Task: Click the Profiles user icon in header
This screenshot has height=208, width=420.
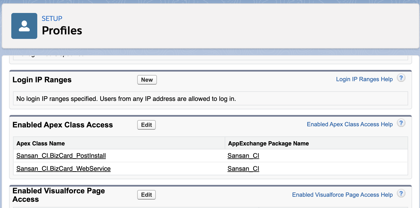Action: 24,26
